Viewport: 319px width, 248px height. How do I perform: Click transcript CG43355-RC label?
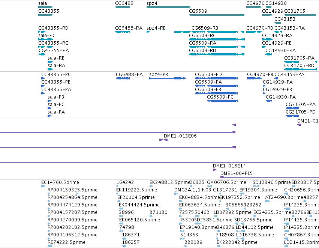point(53,43)
